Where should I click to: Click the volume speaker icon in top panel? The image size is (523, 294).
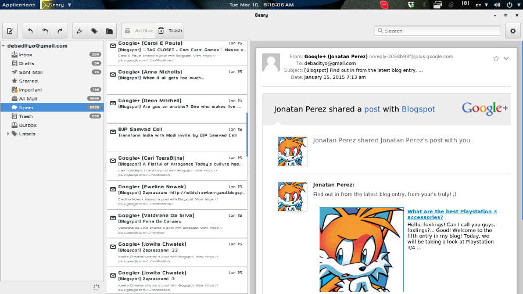pyautogui.click(x=497, y=5)
